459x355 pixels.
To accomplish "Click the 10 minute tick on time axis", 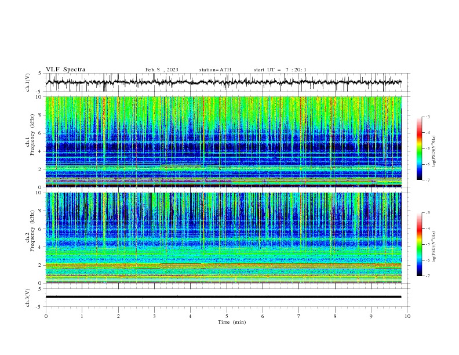I will 407,316.
